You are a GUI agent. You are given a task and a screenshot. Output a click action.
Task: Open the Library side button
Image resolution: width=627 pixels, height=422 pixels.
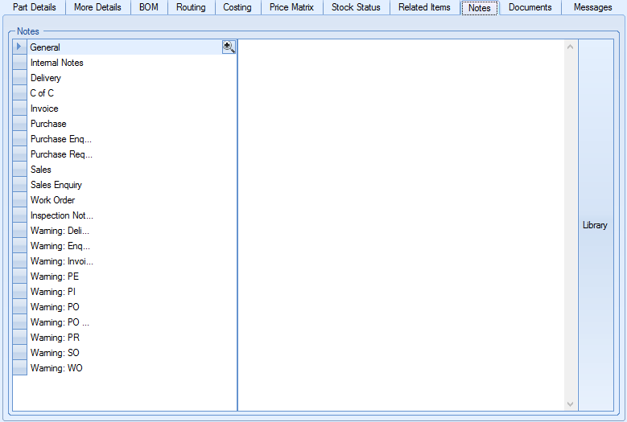595,225
